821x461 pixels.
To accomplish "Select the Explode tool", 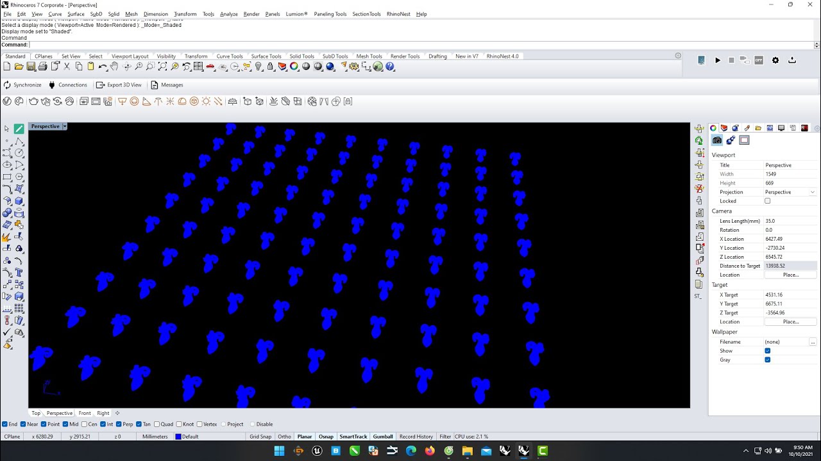I will pyautogui.click(x=7, y=237).
